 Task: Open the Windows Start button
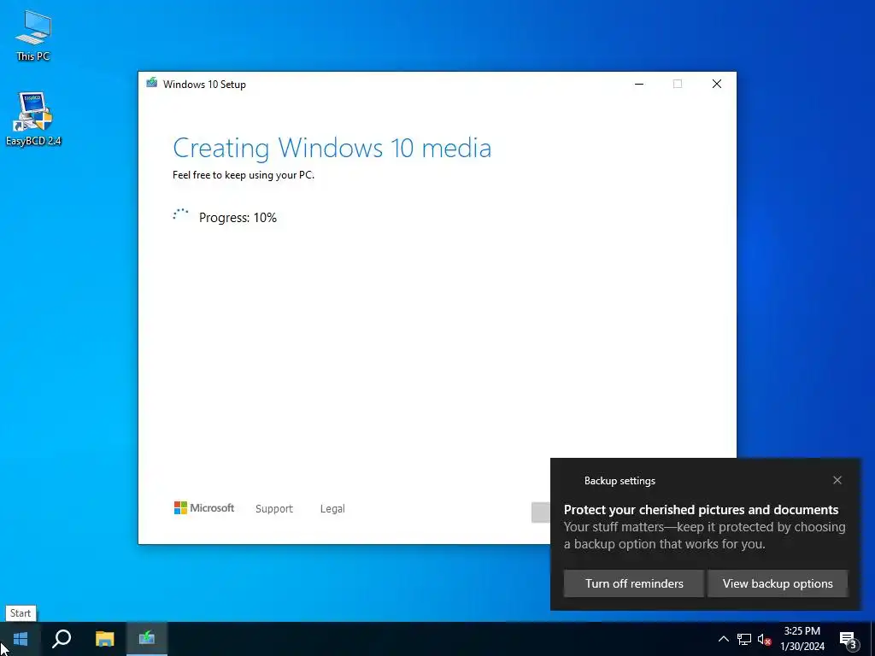(21, 639)
